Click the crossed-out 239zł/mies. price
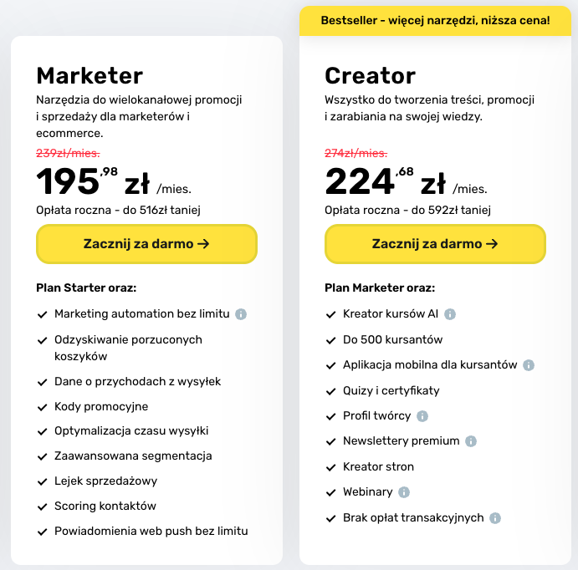This screenshot has width=578, height=570. tap(68, 153)
